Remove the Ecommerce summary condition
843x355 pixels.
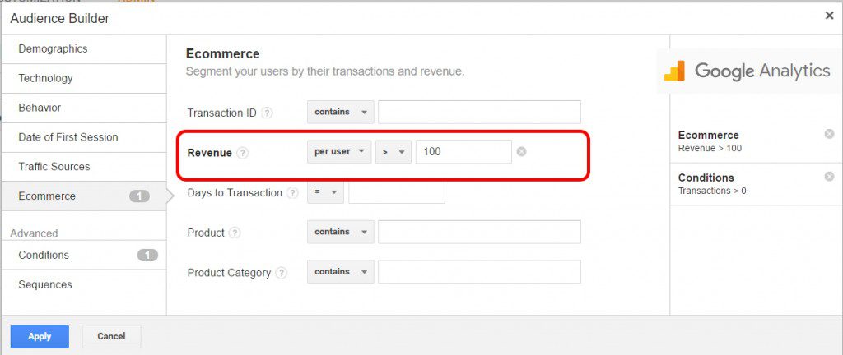click(x=829, y=134)
